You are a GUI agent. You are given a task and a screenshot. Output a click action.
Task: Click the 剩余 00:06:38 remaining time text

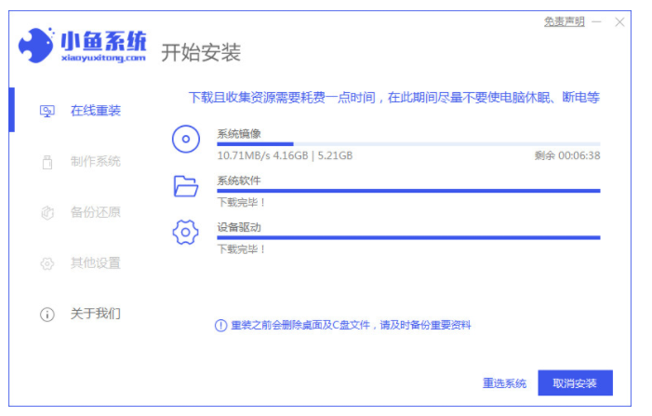pos(566,155)
